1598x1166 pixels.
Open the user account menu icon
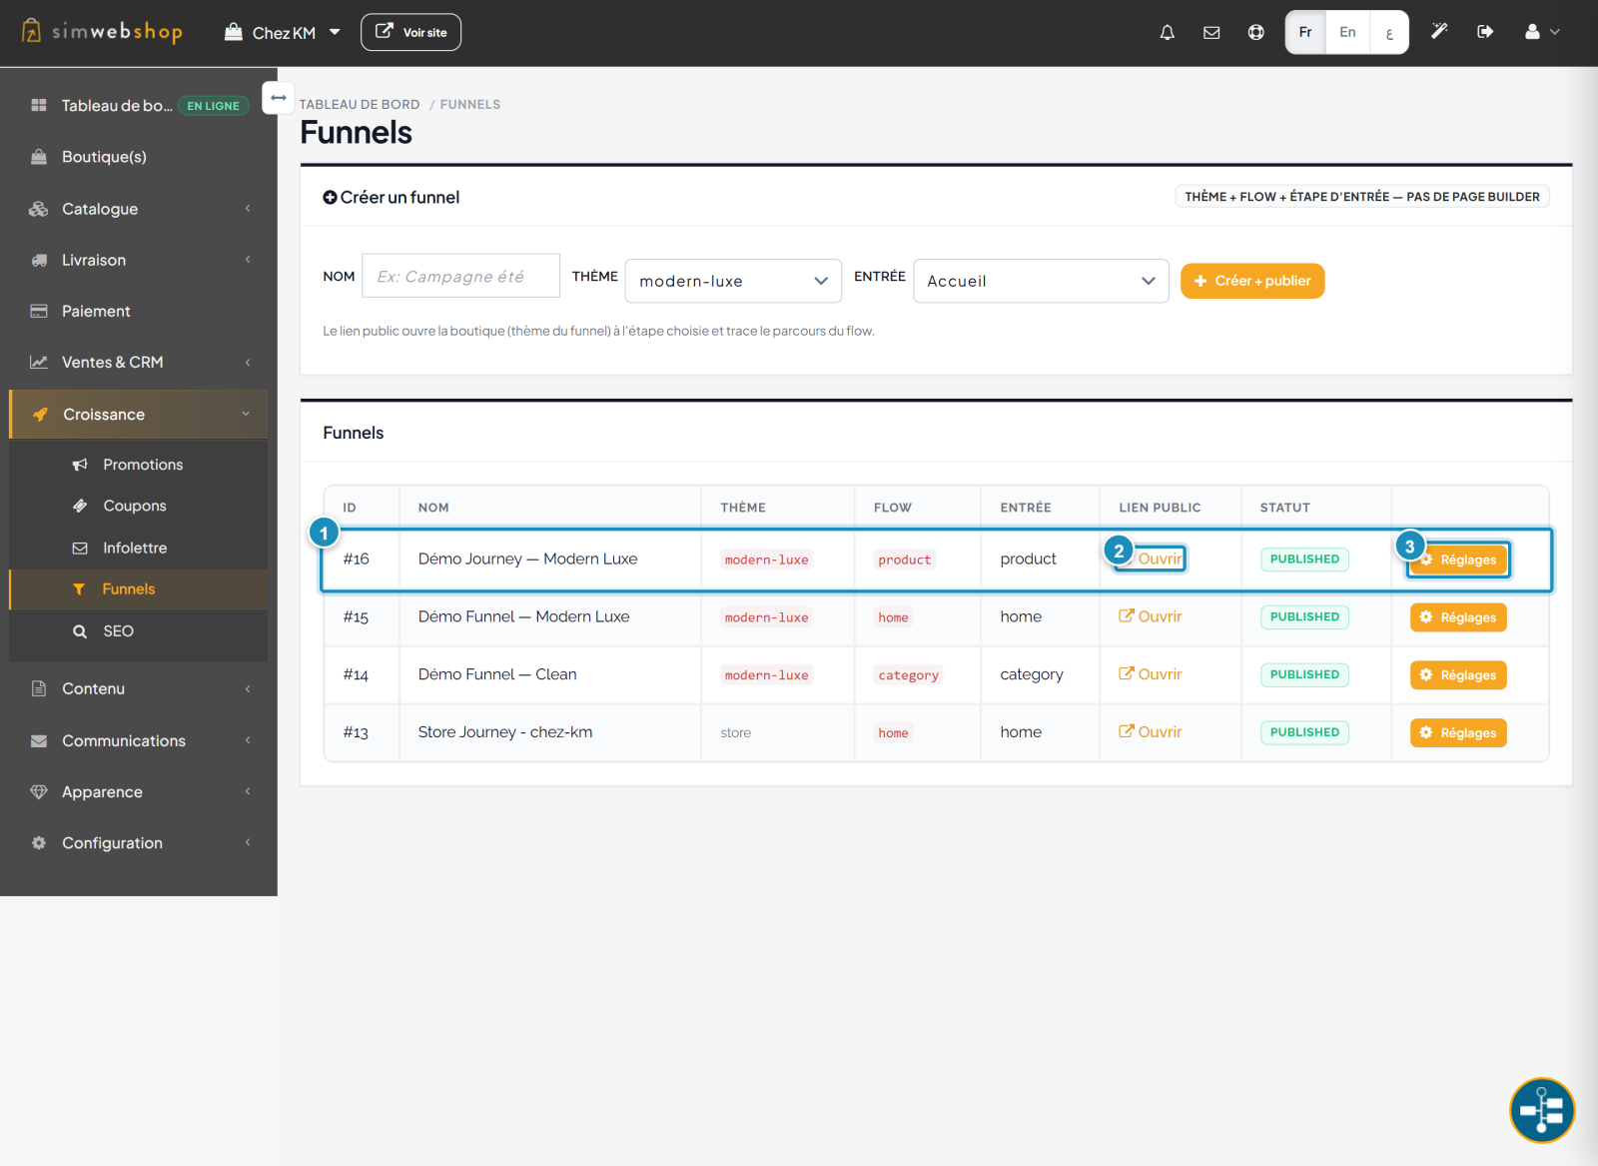pos(1541,32)
